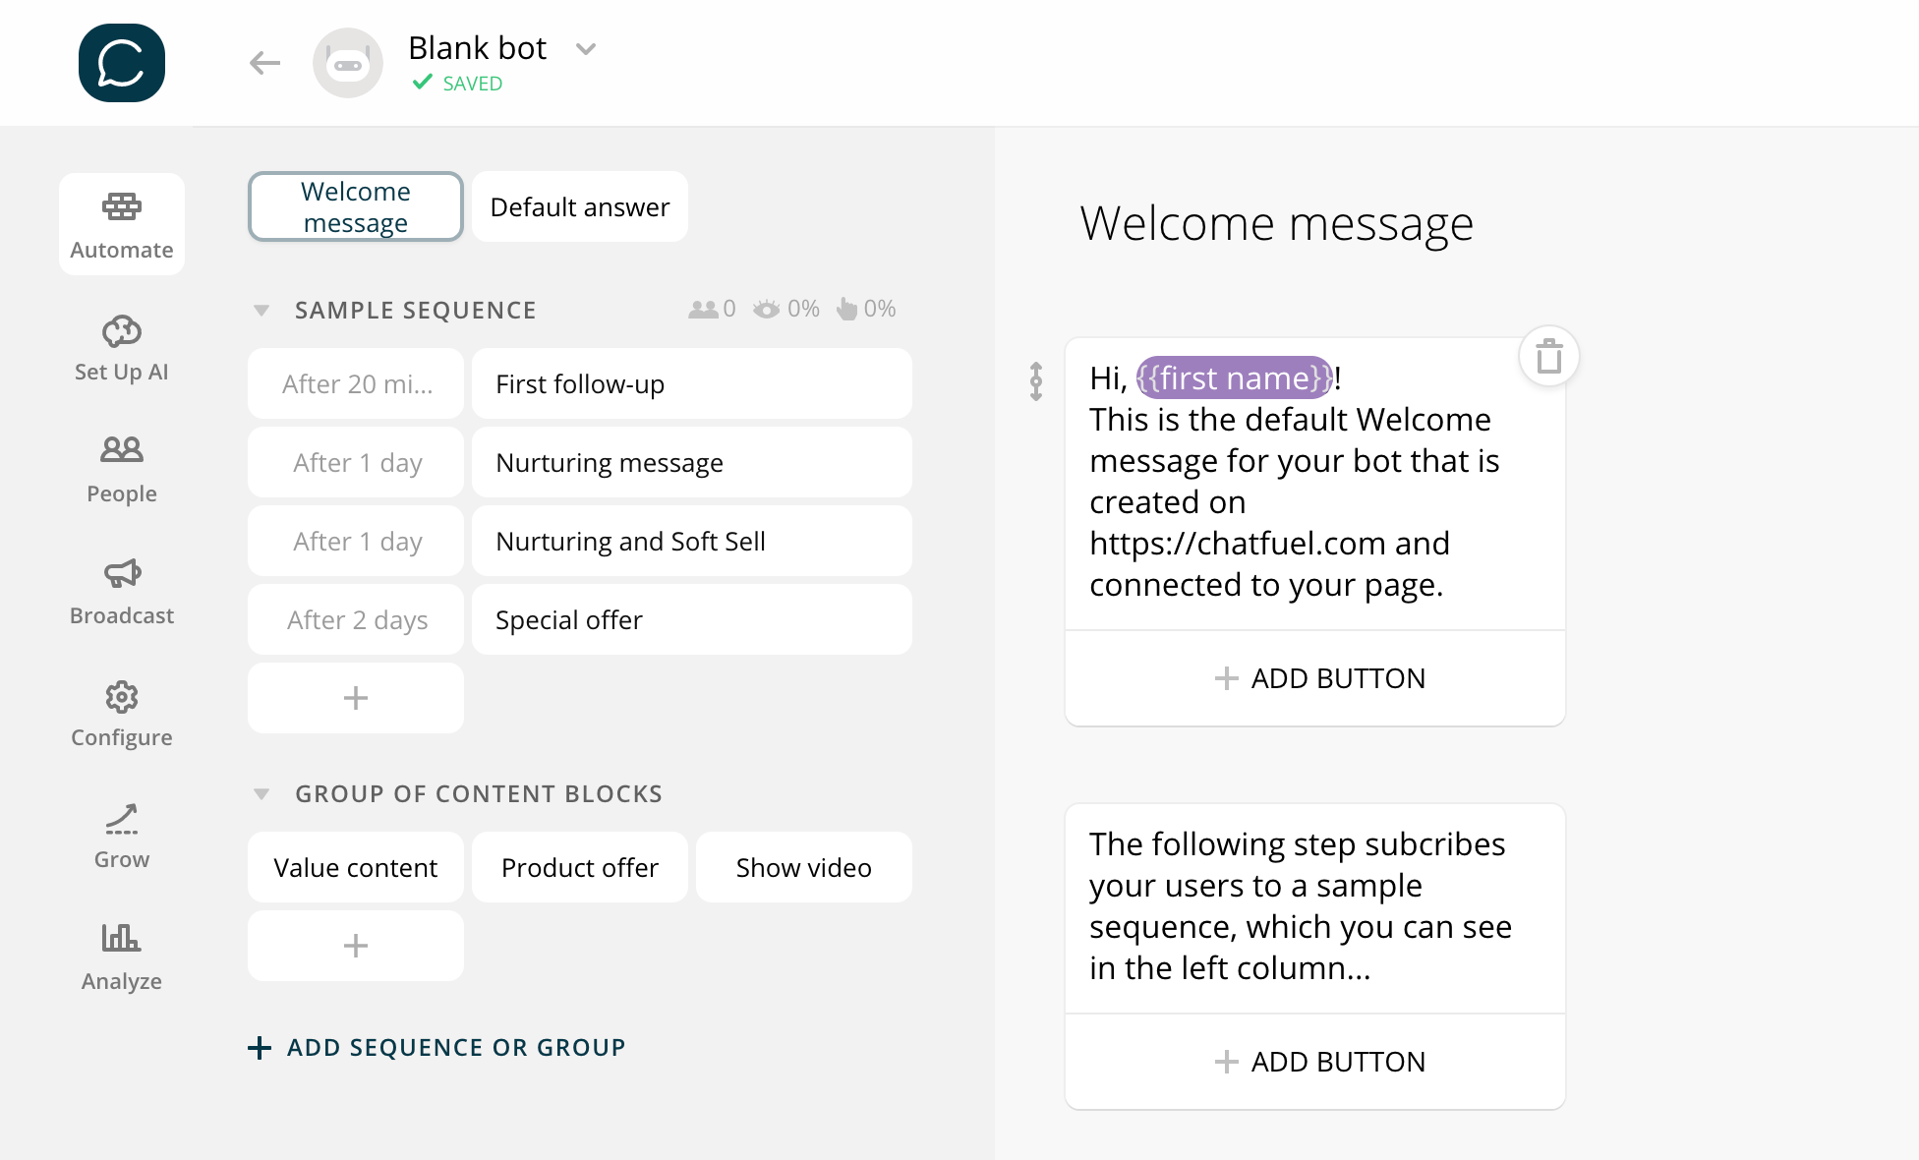Collapse the Group of Content Blocks
Image resolution: width=1919 pixels, height=1160 pixels.
(x=262, y=794)
